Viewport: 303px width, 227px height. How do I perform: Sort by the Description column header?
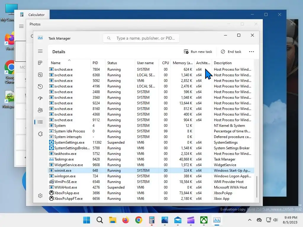tap(233, 63)
